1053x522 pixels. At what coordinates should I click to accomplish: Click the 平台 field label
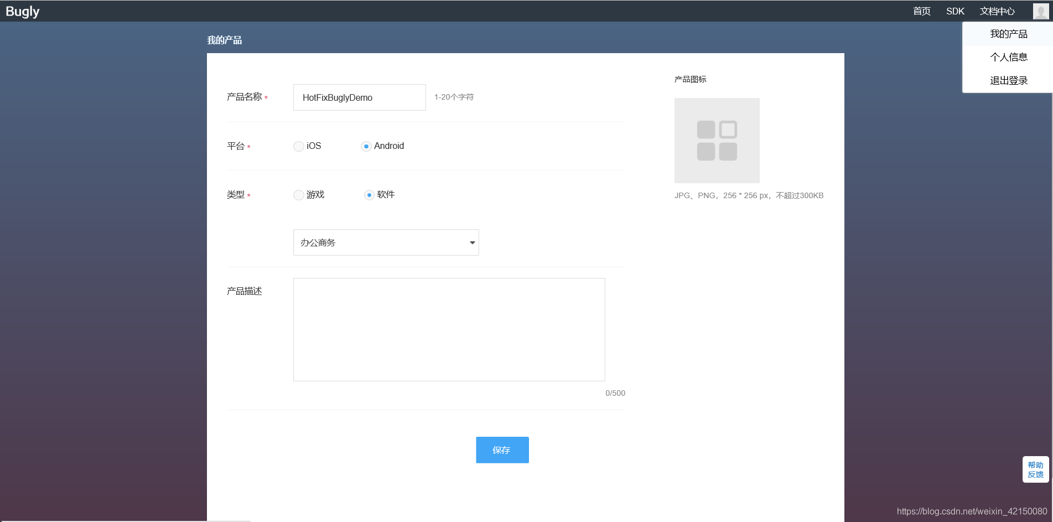pos(235,146)
